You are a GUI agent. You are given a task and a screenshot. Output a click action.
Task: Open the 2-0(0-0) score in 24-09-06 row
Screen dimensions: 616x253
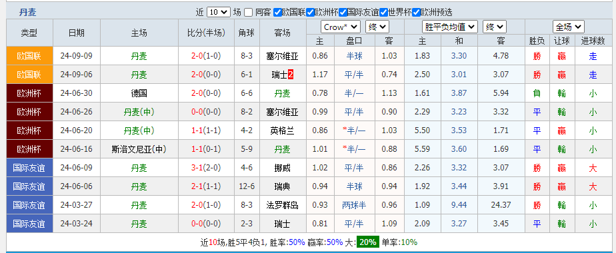pos(206,74)
